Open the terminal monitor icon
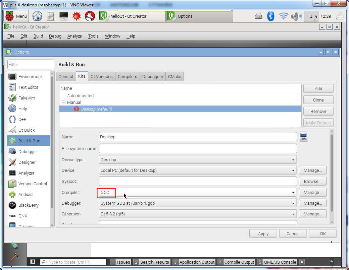349x270 pixels. point(64,16)
